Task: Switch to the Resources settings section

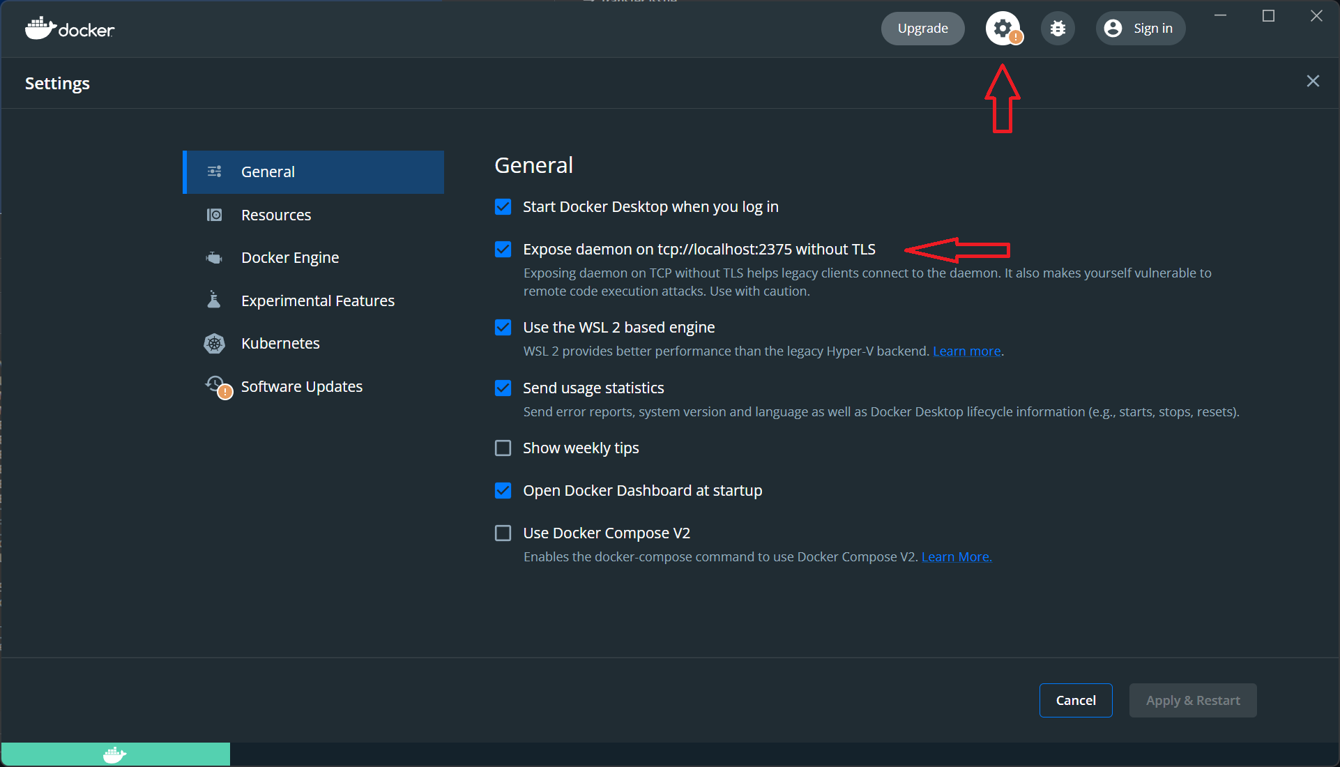Action: 276,215
